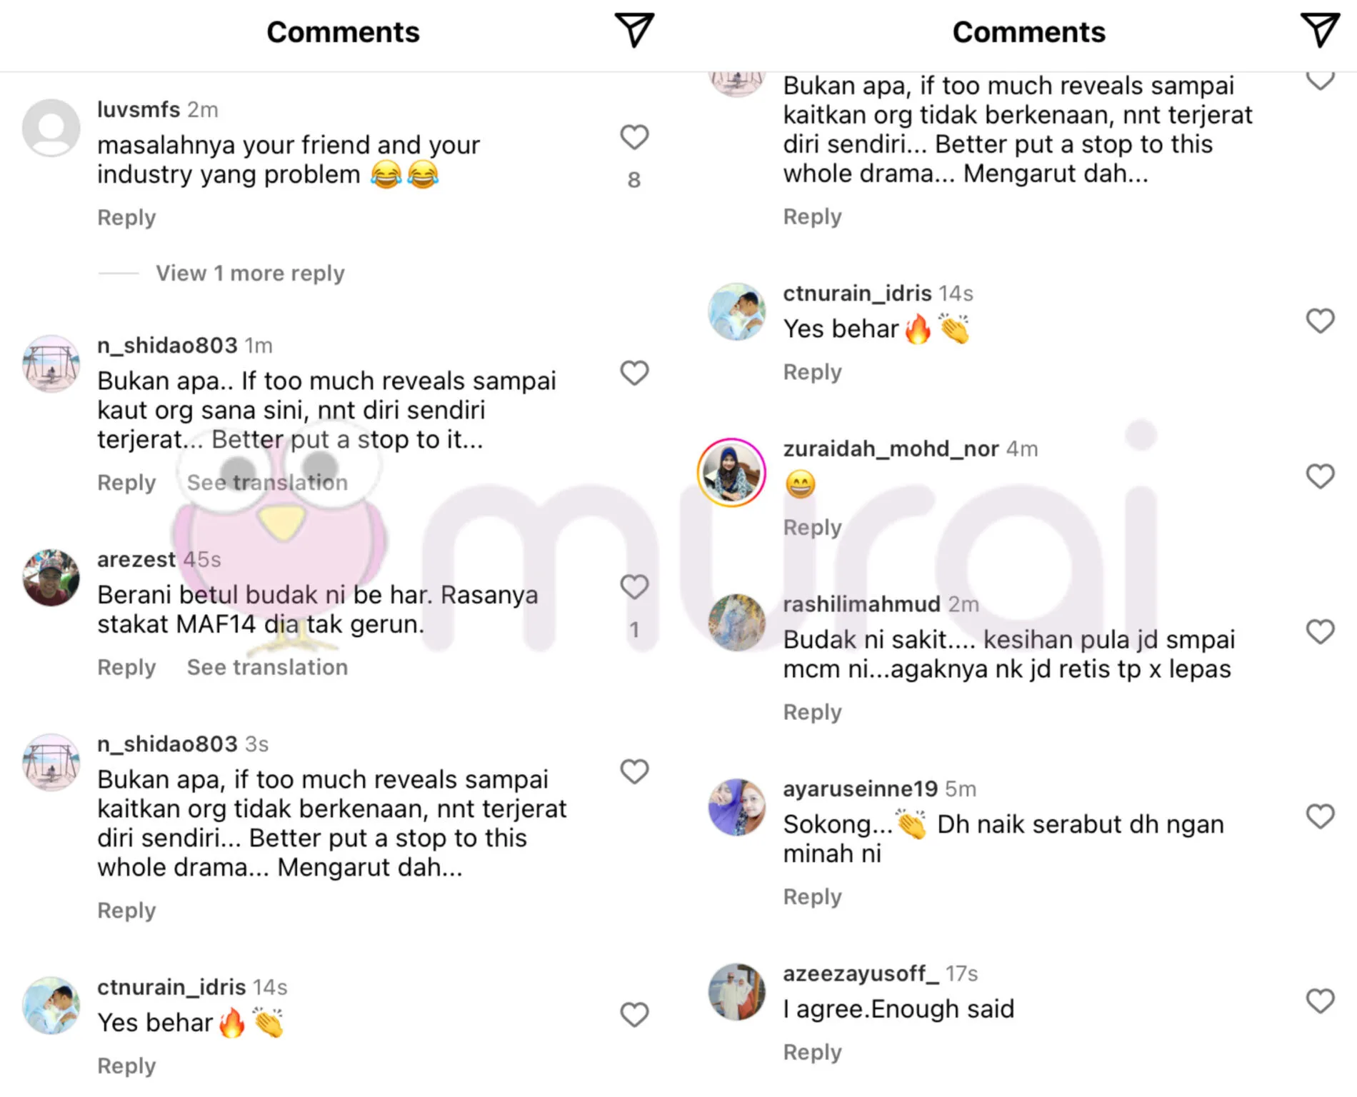The width and height of the screenshot is (1357, 1097).
Task: Heart azeezayusoff_'s I agree comment
Action: pyautogui.click(x=1320, y=1001)
